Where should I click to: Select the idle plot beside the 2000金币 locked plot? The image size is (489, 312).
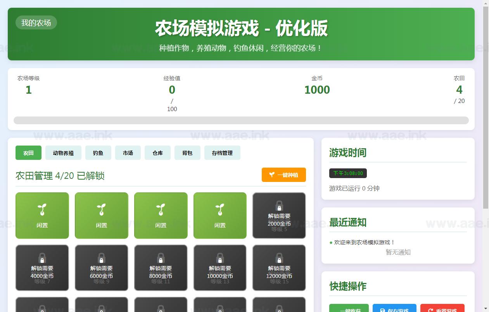tap(220, 216)
